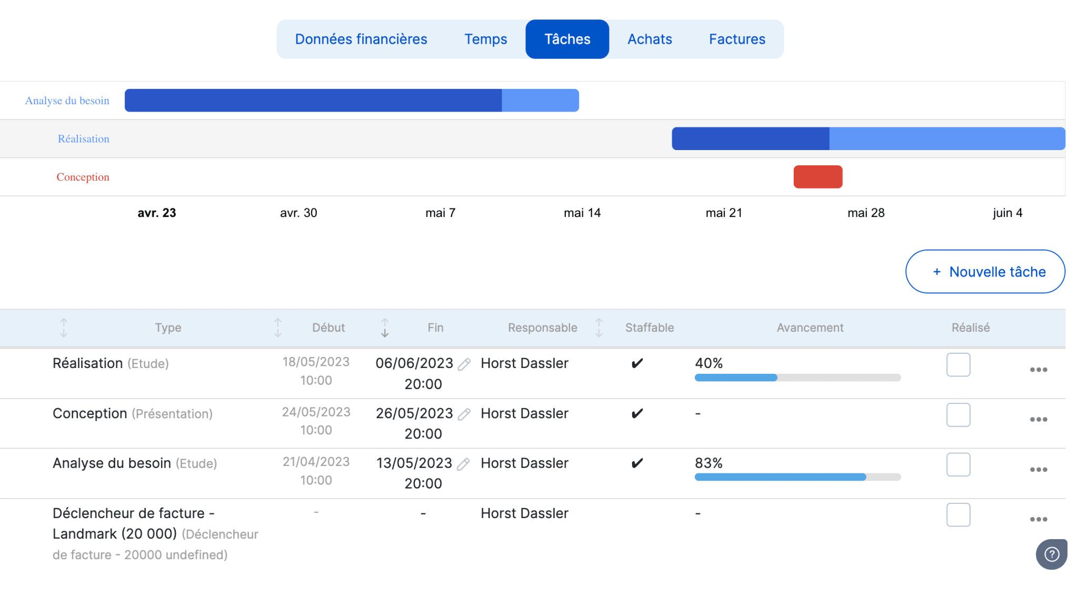The width and height of the screenshot is (1078, 596).
Task: Open options for the Déclencheur de facture task
Action: (1038, 519)
